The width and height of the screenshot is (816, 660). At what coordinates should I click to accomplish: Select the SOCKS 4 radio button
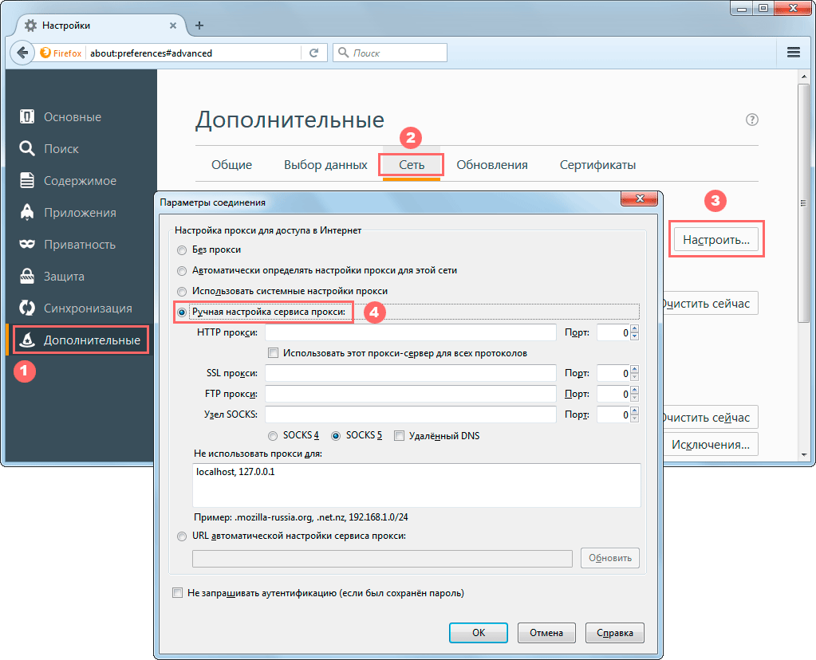pos(274,436)
